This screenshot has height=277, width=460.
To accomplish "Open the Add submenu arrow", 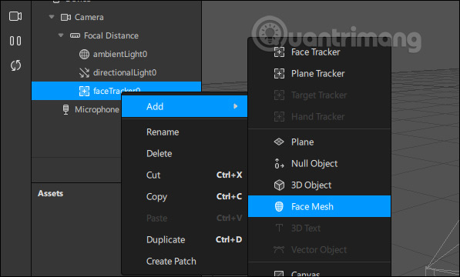I will [x=235, y=106].
